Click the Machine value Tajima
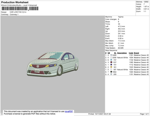The width and height of the screenshot is (150, 116). coord(120,17)
